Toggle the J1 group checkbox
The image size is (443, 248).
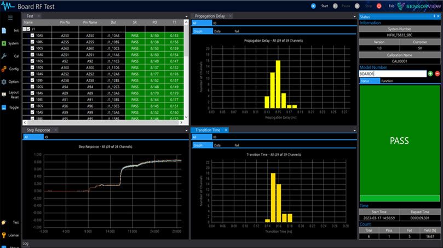point(28,29)
